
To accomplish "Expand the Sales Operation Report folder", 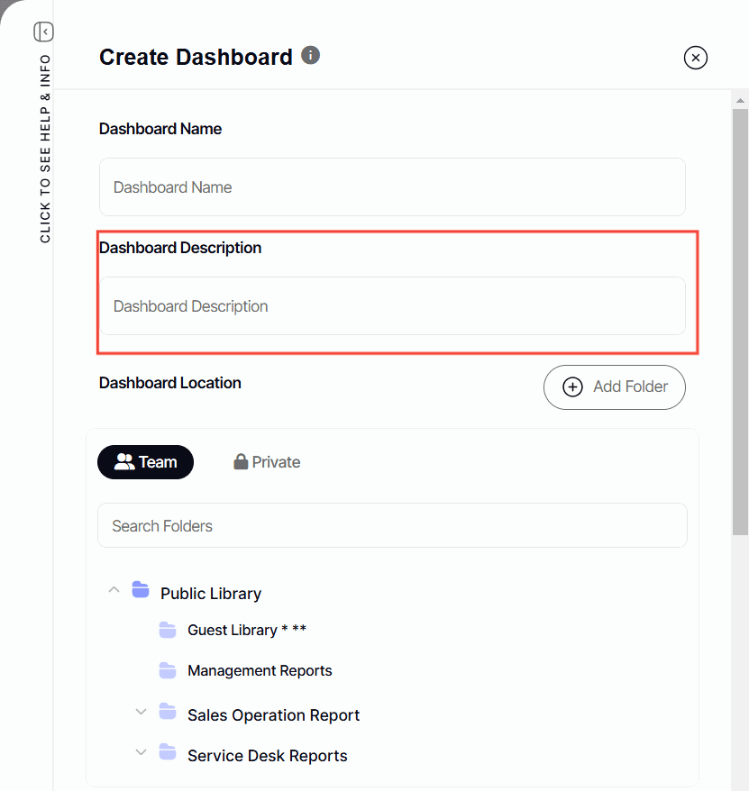I will [x=141, y=712].
